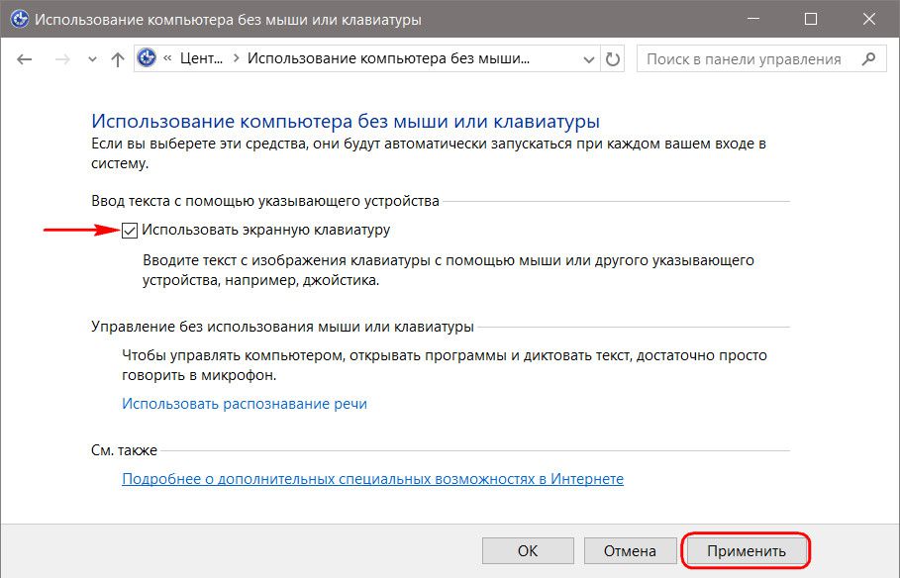
Task: Click breadcrumb "Использование компьютера без мыши..."
Action: pos(388,58)
